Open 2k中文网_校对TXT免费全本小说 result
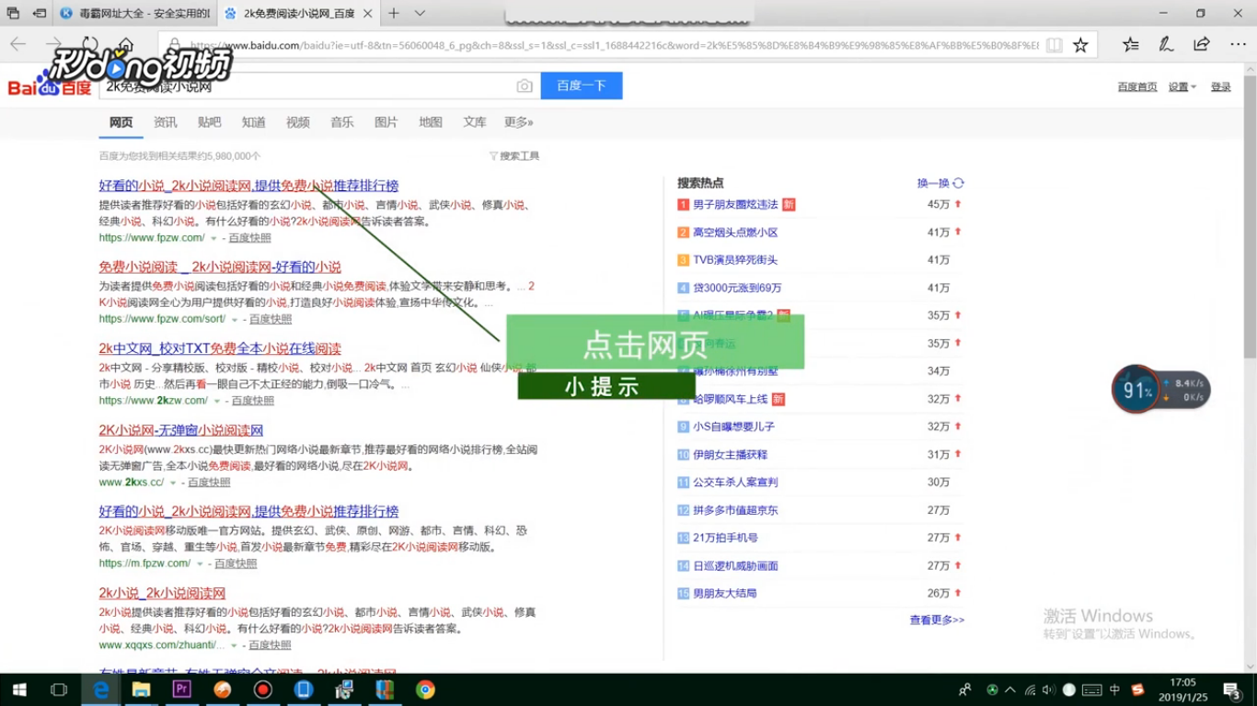The width and height of the screenshot is (1257, 706). [x=220, y=348]
